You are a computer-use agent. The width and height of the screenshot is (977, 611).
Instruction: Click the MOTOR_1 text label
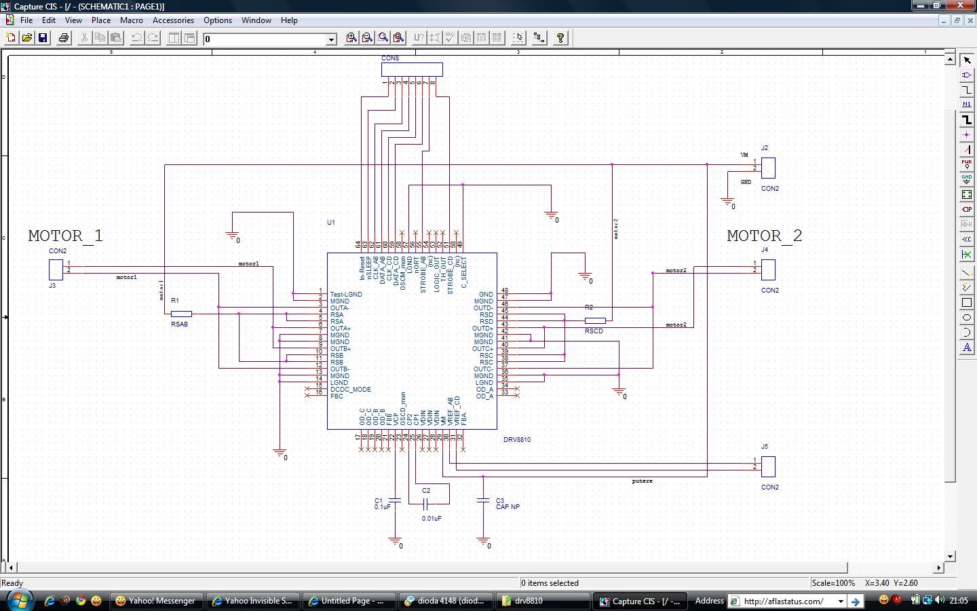click(x=65, y=236)
